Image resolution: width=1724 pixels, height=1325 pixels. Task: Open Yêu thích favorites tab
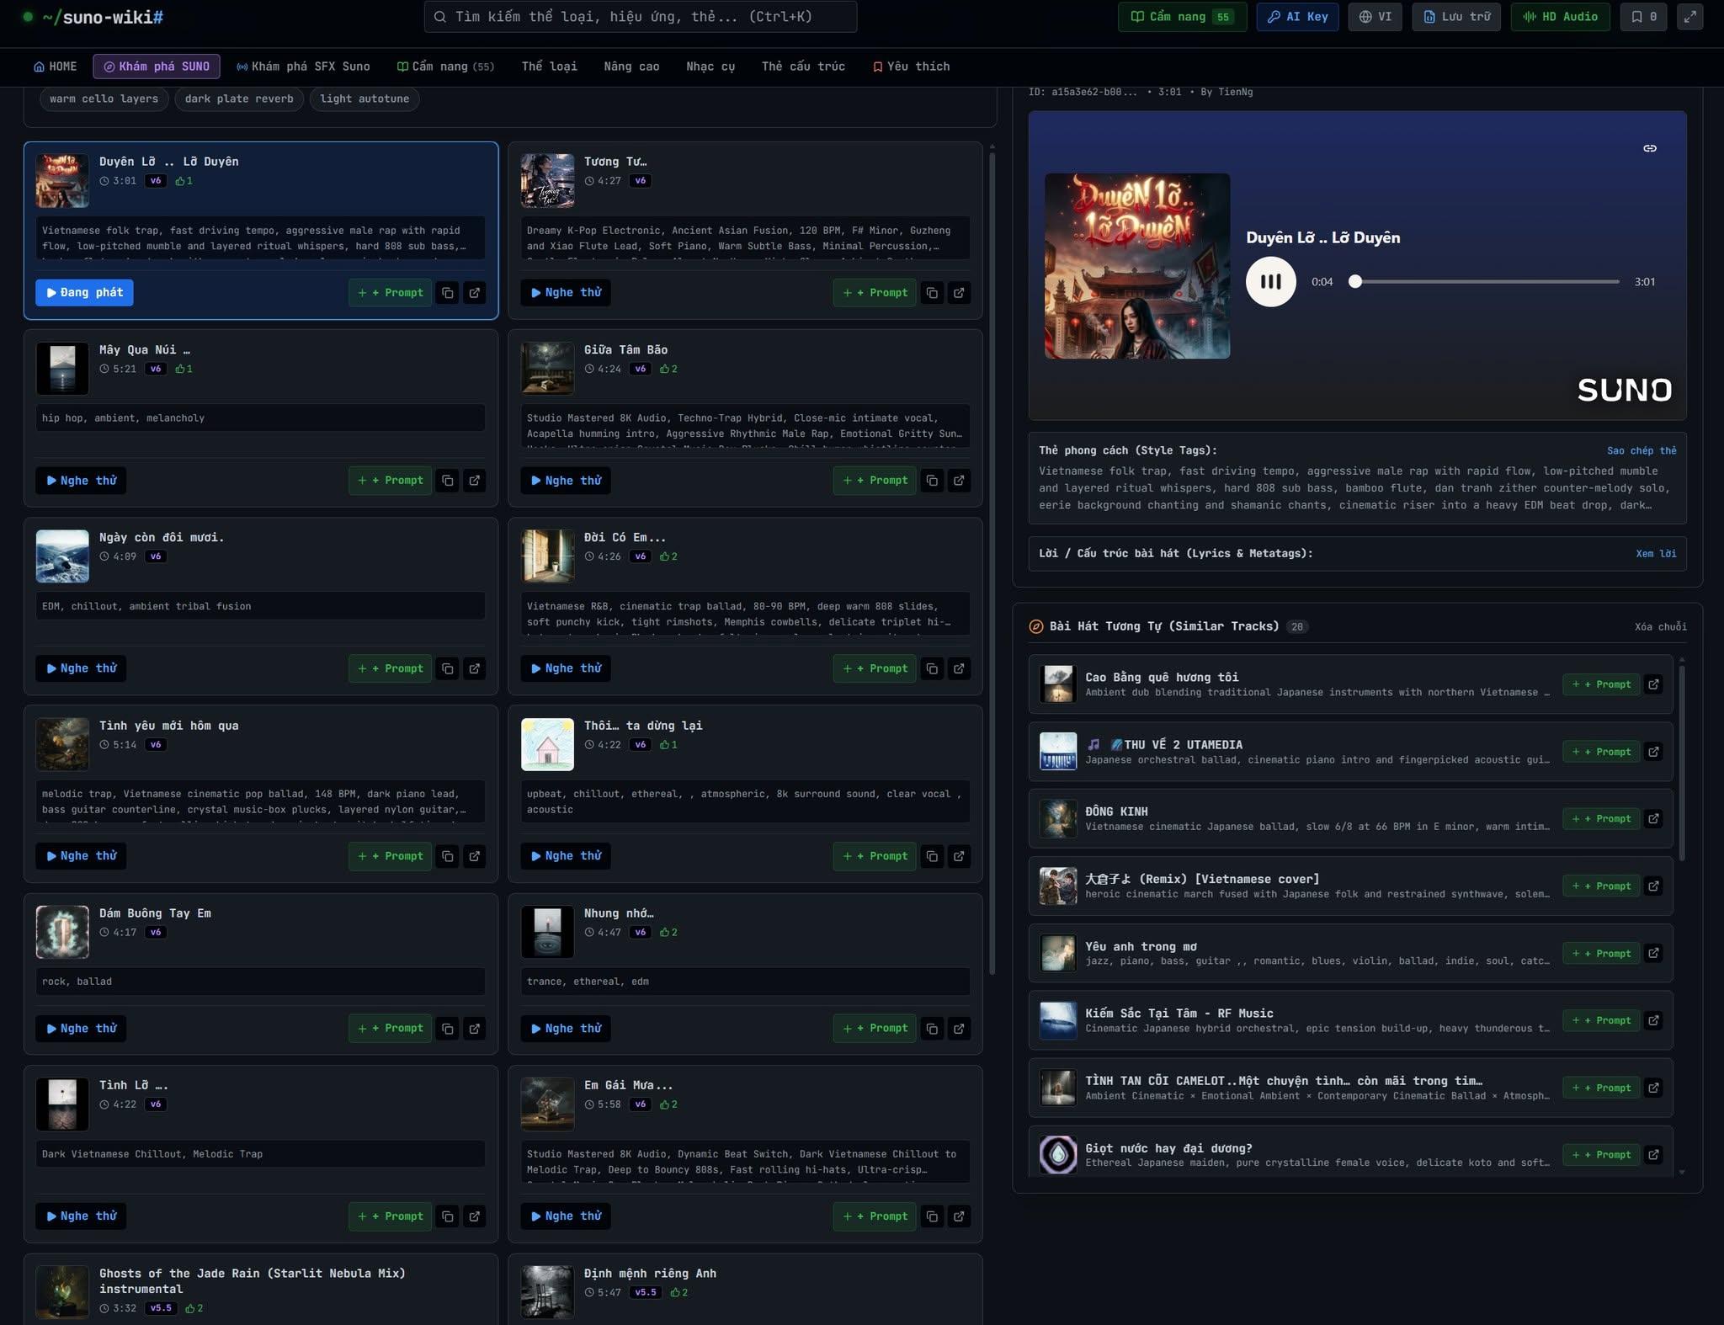pos(911,67)
